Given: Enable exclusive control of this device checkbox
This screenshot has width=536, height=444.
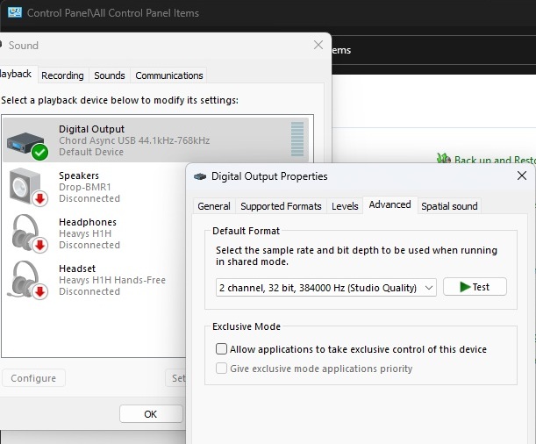Looking at the screenshot, I should tap(221, 349).
